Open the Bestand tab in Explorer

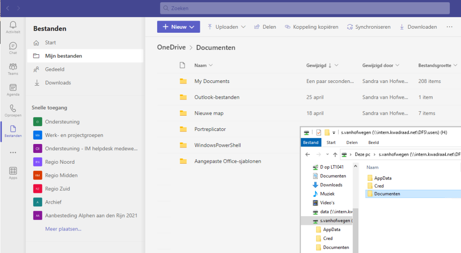click(x=311, y=142)
